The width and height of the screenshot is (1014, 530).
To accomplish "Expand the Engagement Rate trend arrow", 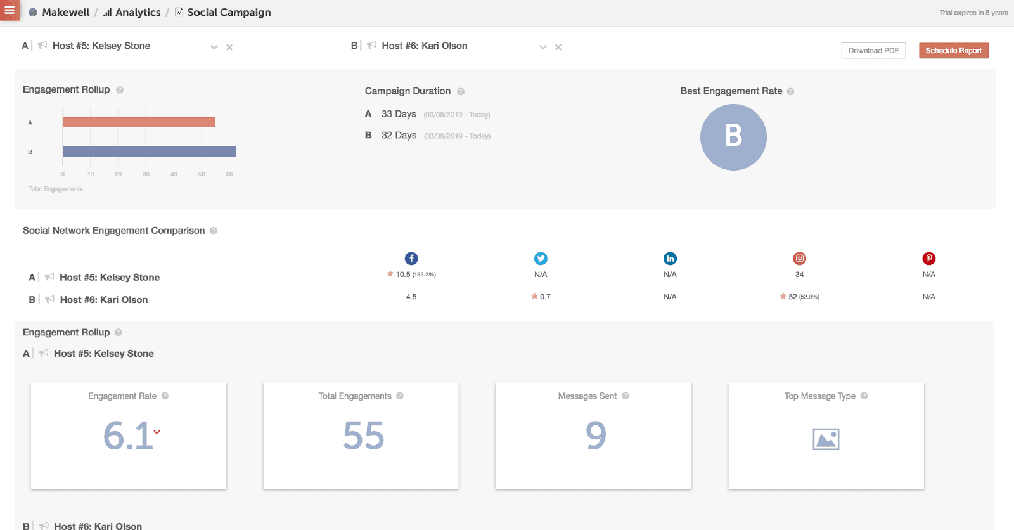I will (x=157, y=432).
